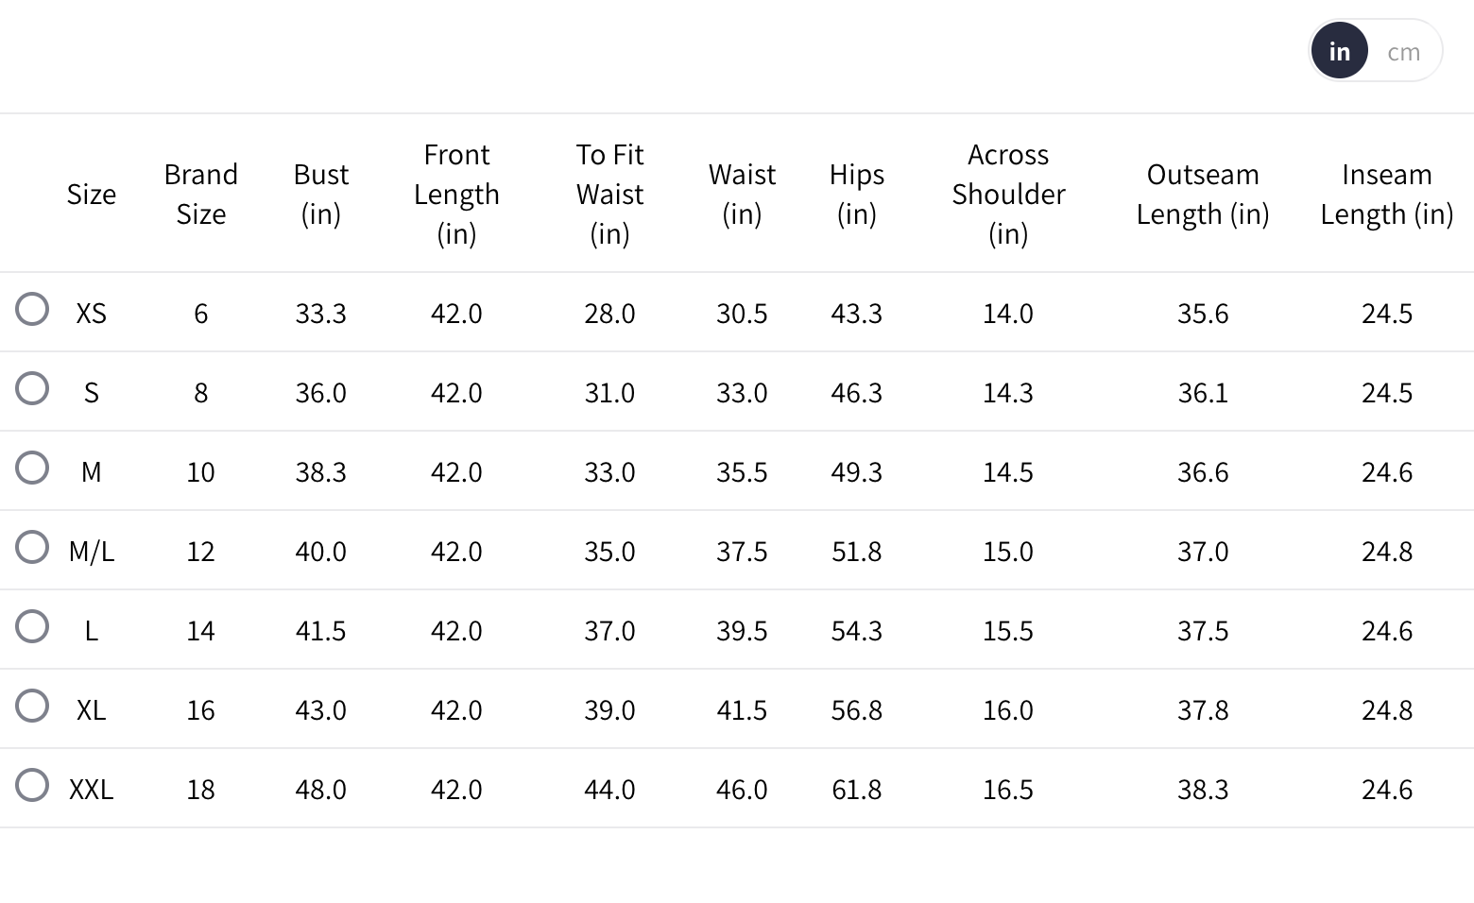Select the XS size radio button
This screenshot has width=1474, height=903.
point(32,309)
